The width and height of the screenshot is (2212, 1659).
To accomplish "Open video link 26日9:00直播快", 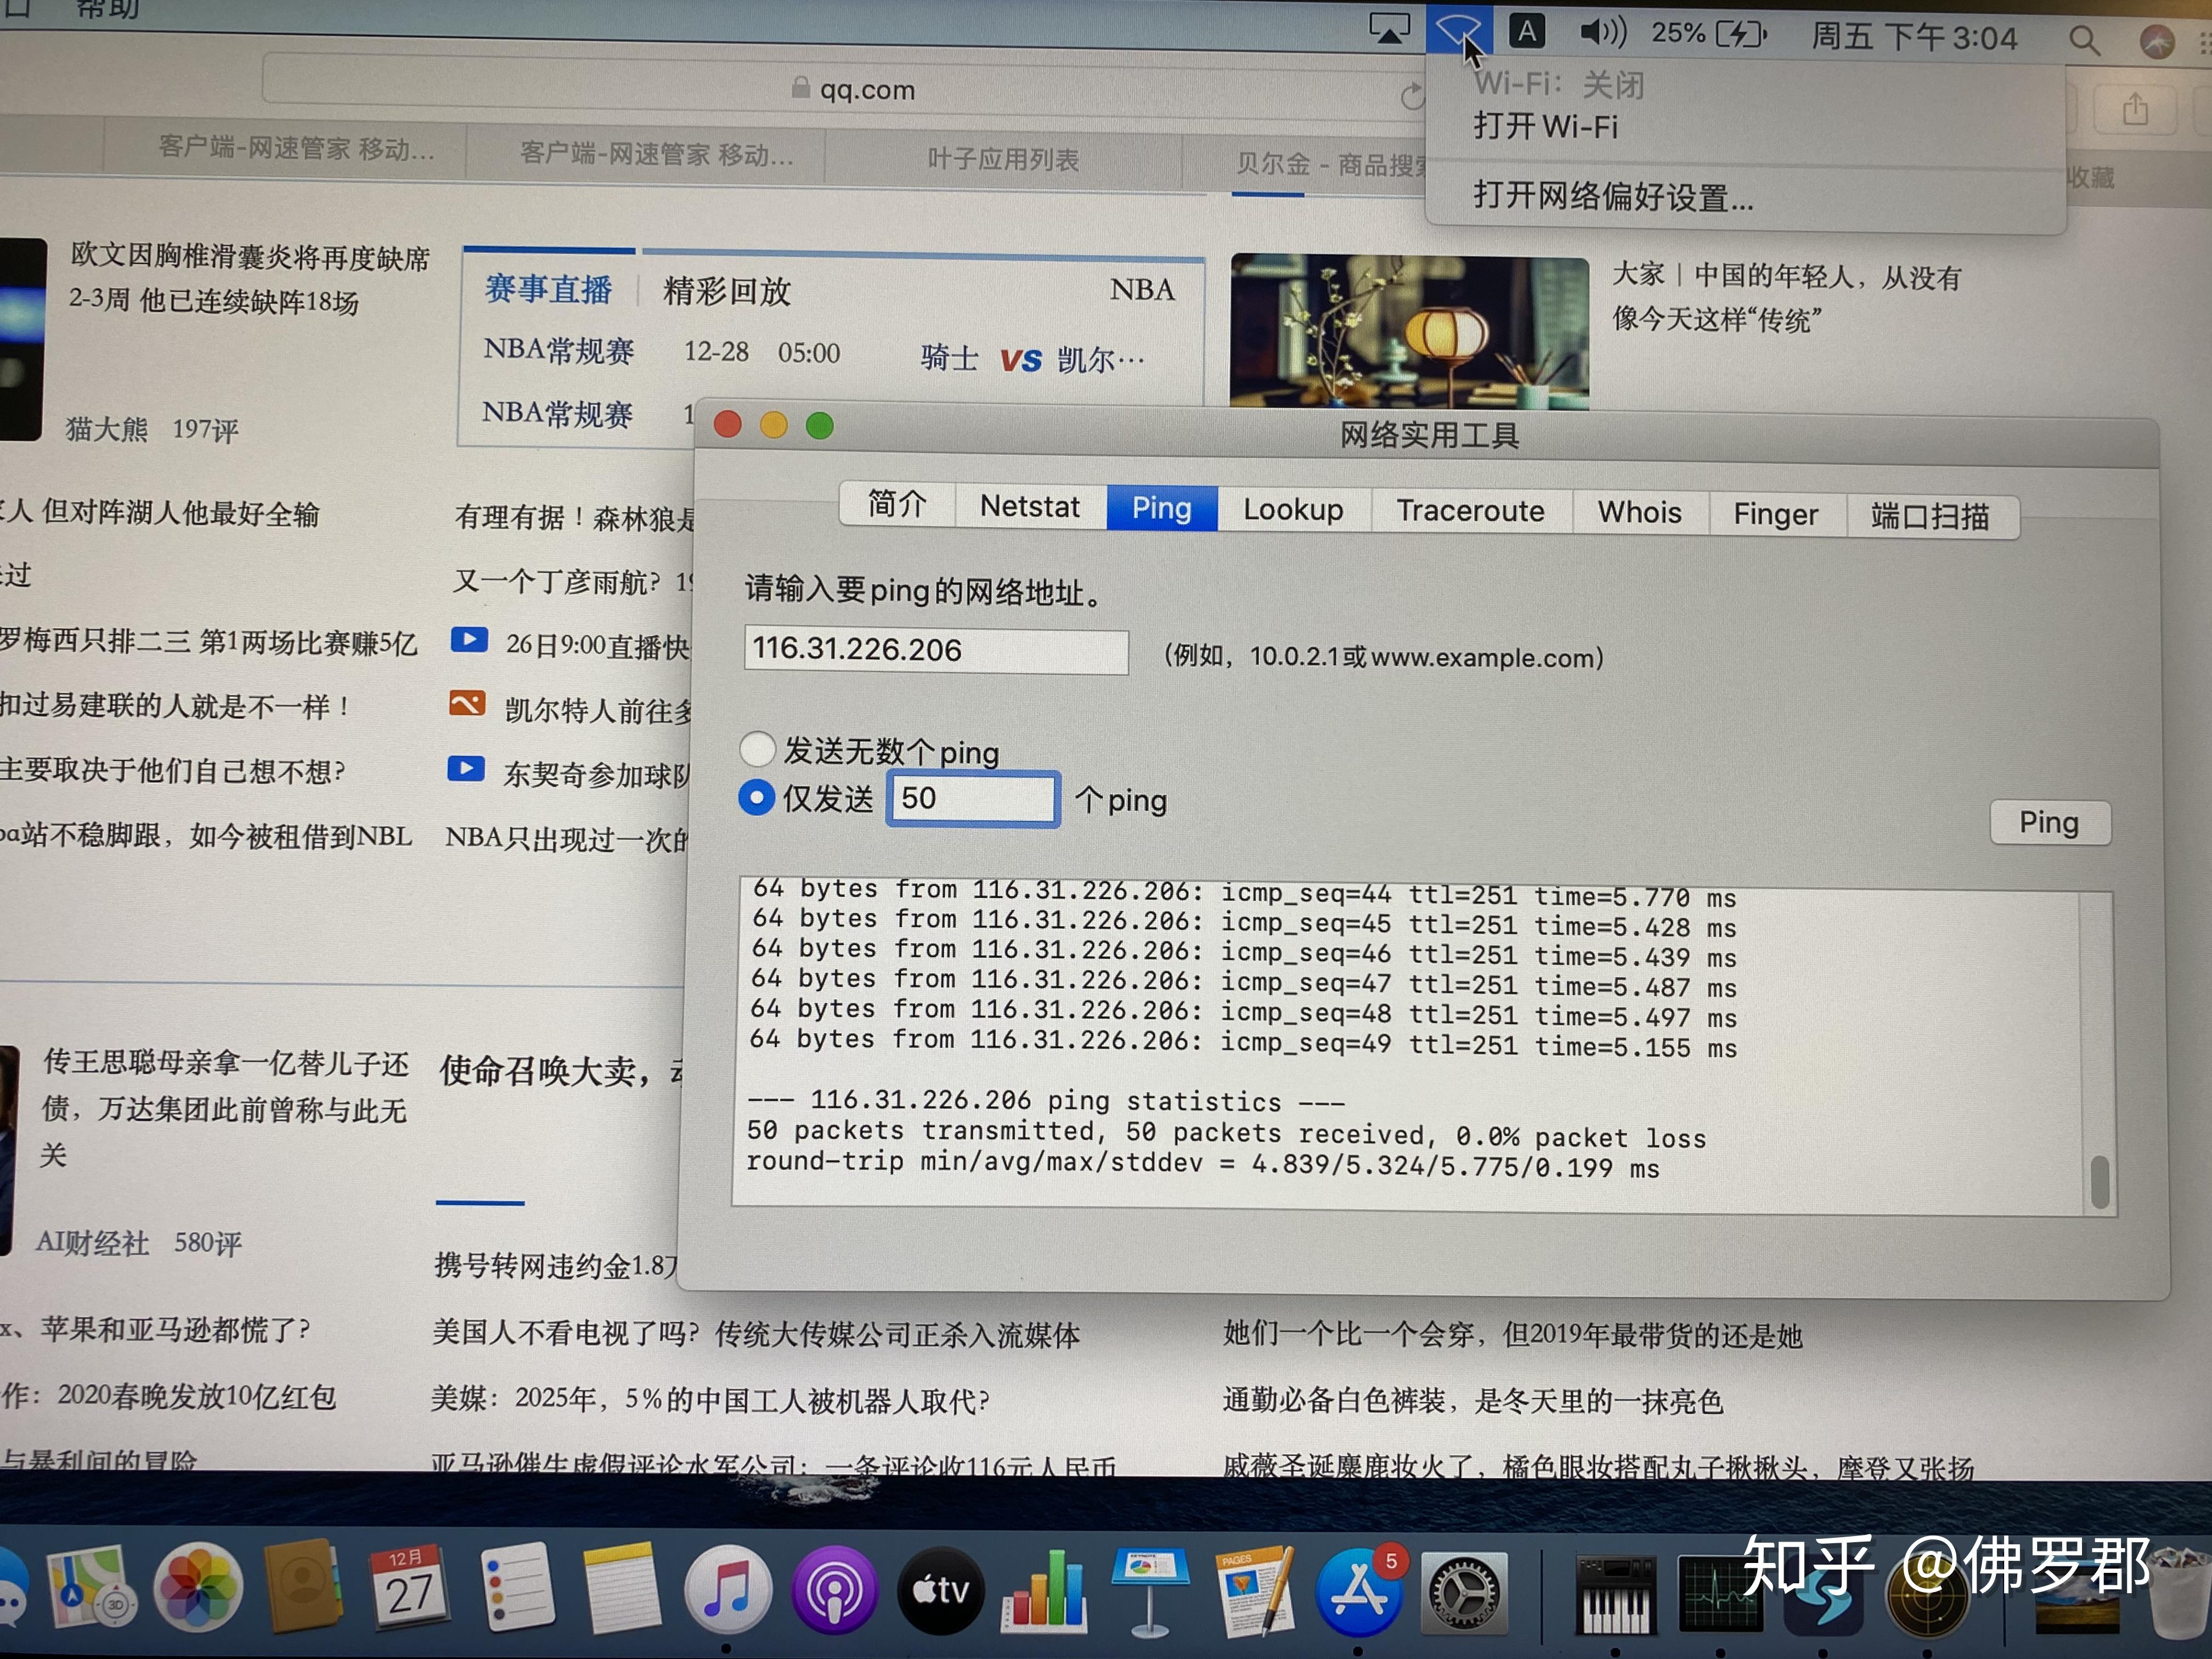I will tap(596, 645).
